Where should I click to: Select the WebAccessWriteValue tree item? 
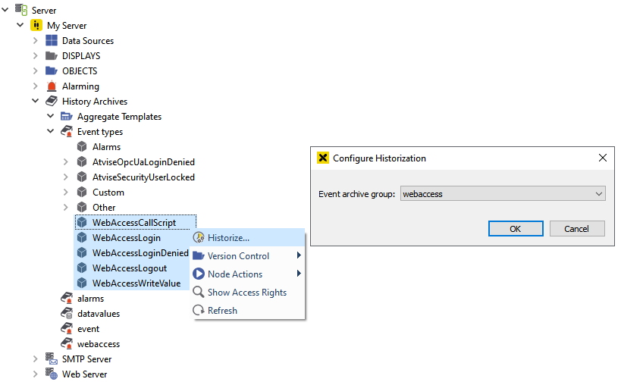[x=136, y=283]
